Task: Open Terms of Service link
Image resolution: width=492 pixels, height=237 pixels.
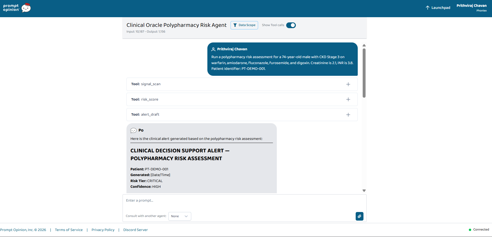Action: pos(69,230)
